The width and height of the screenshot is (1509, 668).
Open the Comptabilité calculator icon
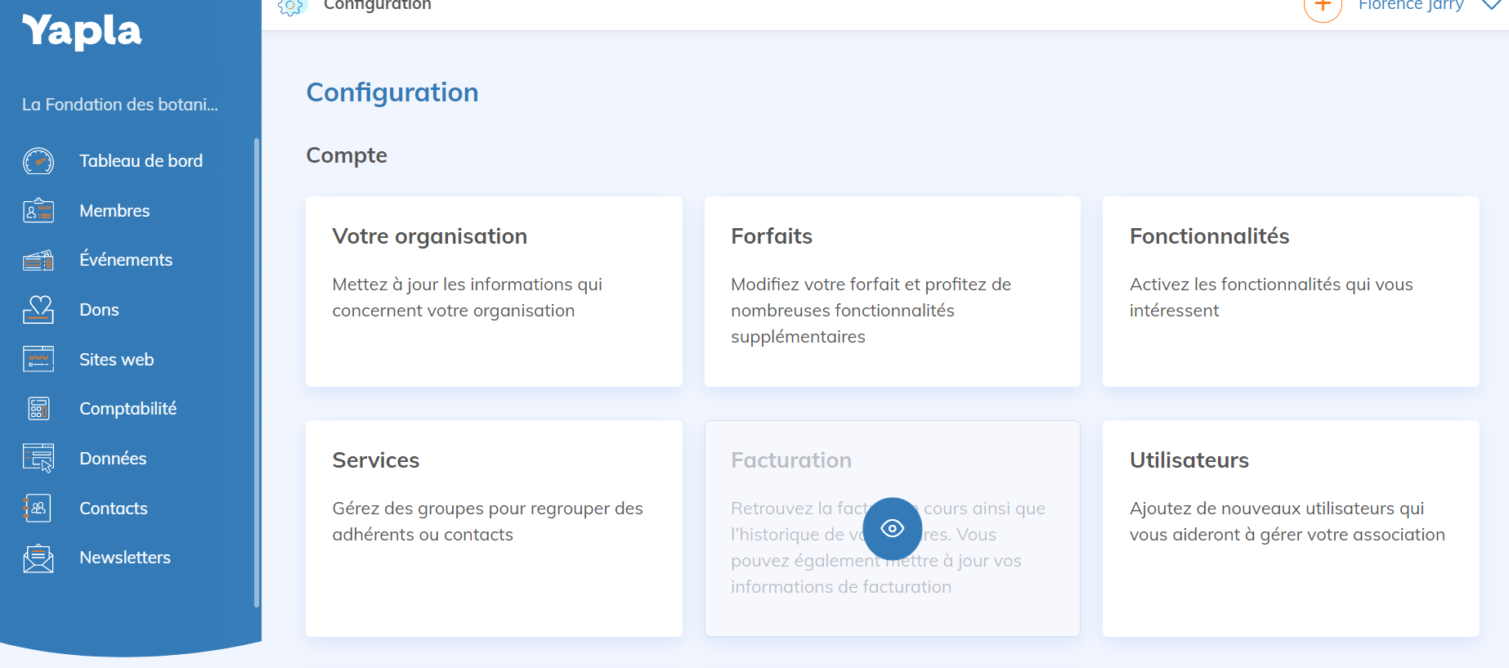[38, 409]
